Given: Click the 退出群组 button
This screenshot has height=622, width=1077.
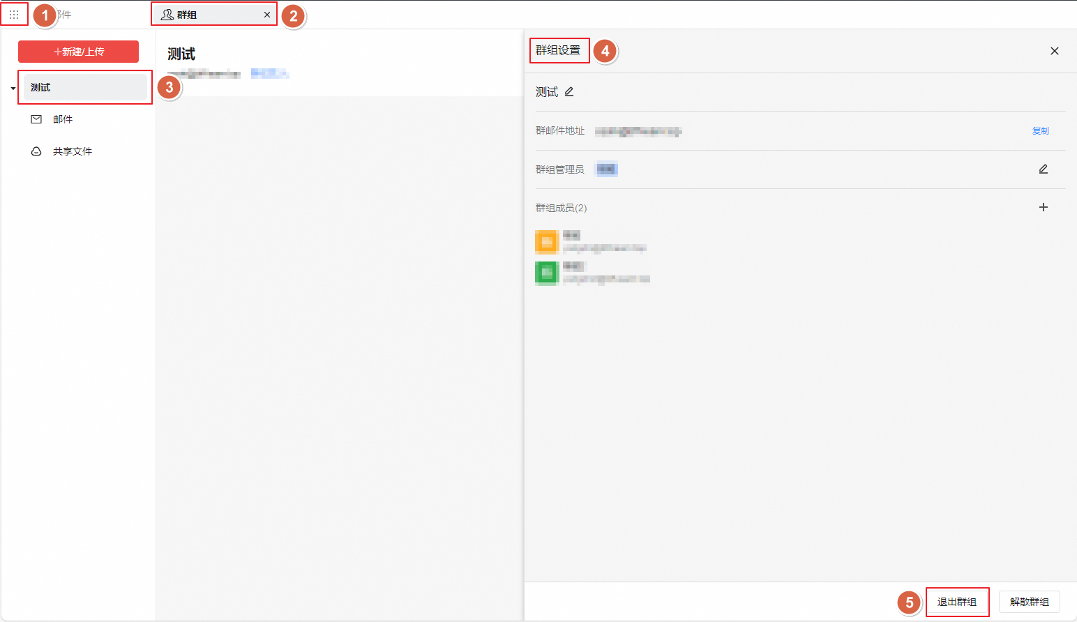Looking at the screenshot, I should pos(956,602).
